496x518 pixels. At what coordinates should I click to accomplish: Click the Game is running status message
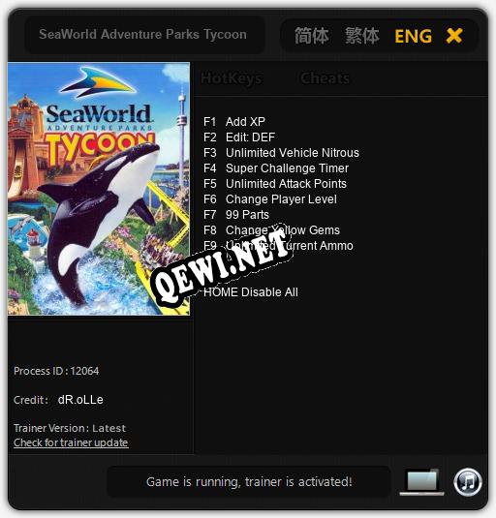point(249,482)
